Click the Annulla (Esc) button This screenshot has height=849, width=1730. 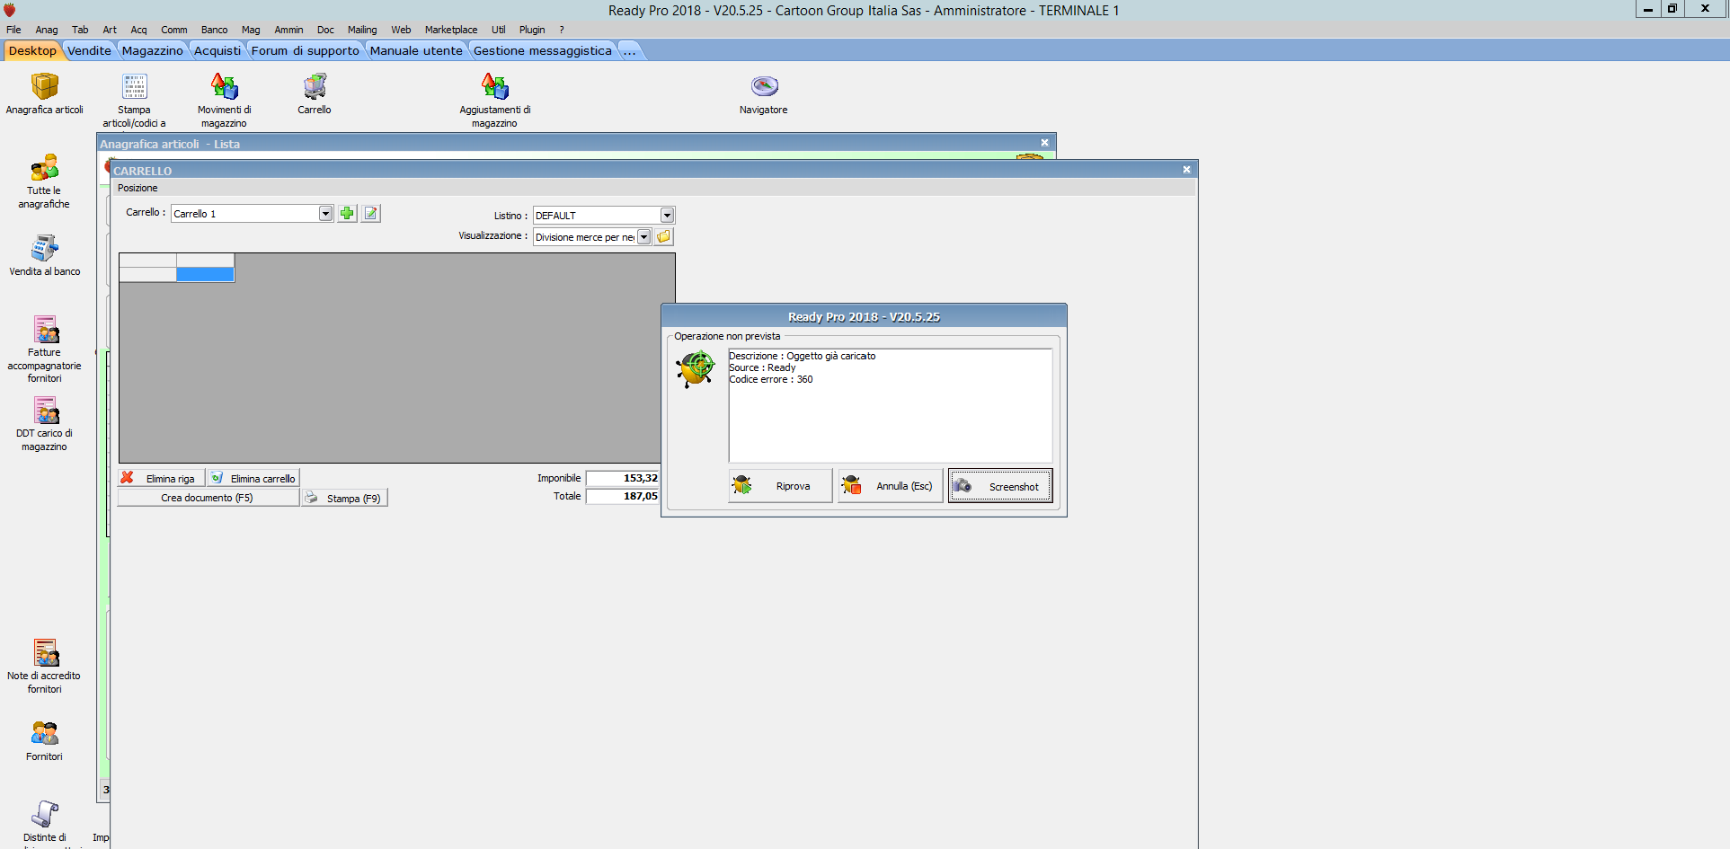890,486
